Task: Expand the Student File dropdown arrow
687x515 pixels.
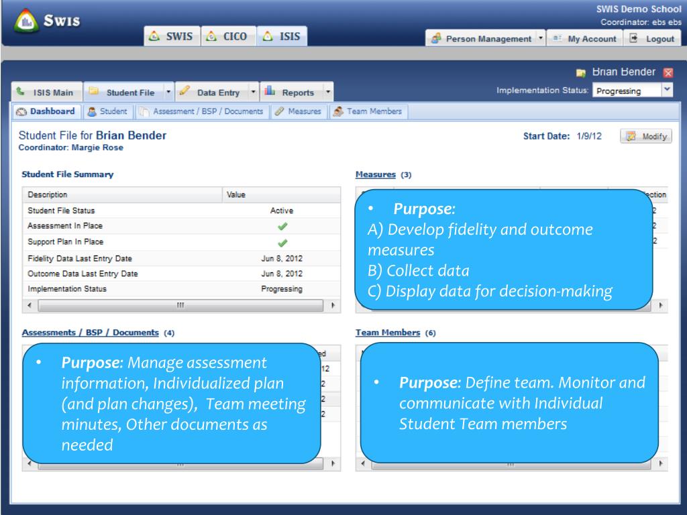Action: tap(168, 93)
